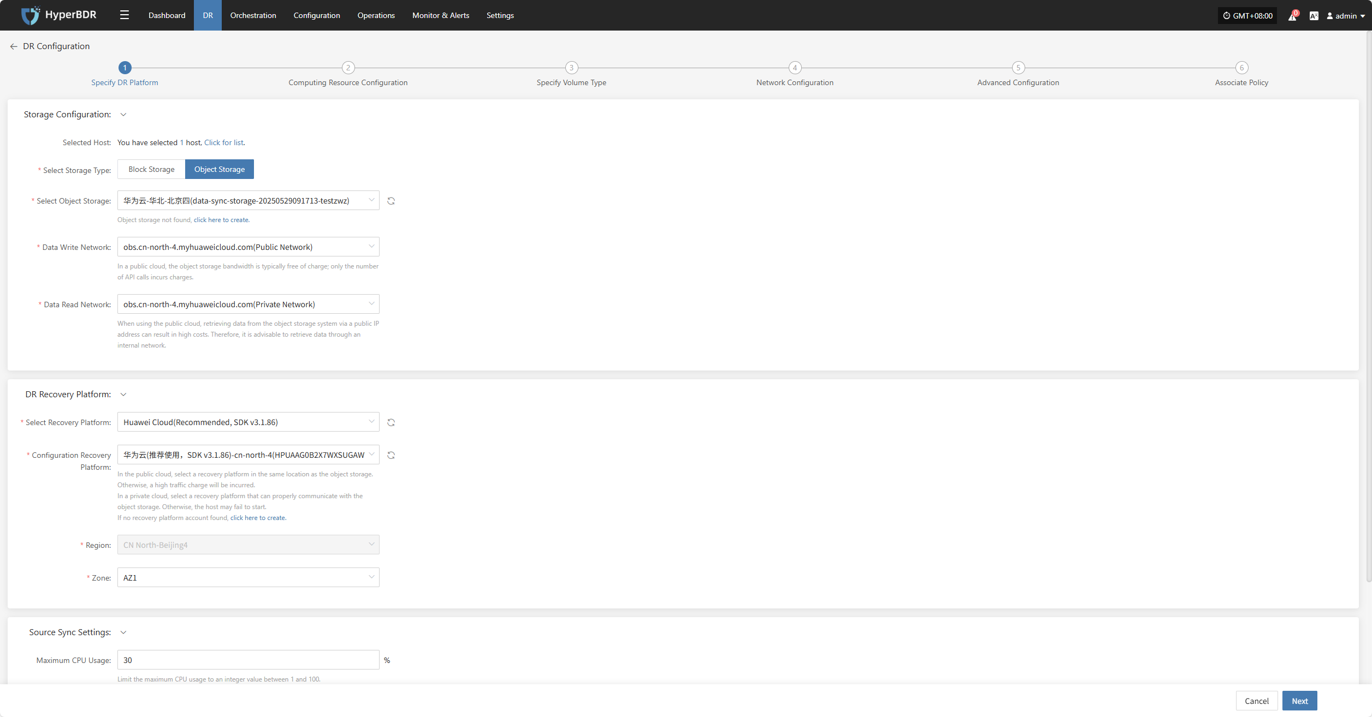The image size is (1372, 717).
Task: Open the Configuration menu
Action: click(317, 15)
